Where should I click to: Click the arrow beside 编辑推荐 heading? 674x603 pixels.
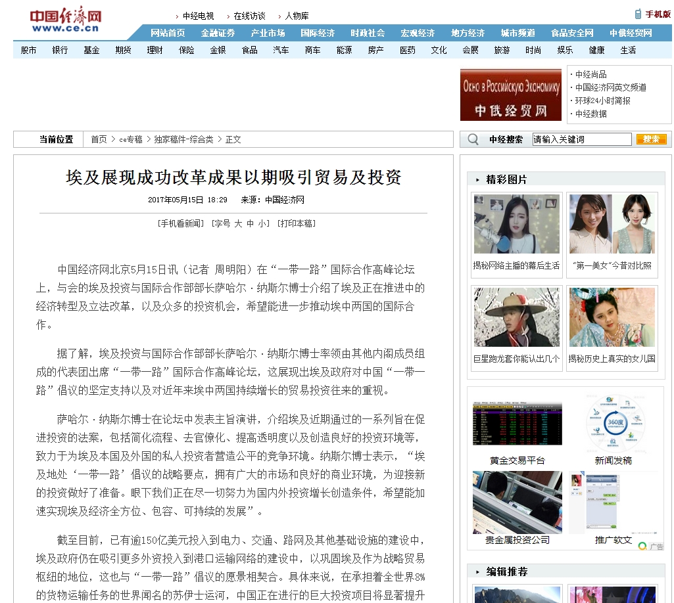tap(477, 572)
